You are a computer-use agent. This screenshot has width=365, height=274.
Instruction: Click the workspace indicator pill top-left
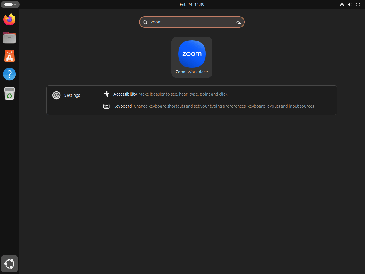(10, 5)
